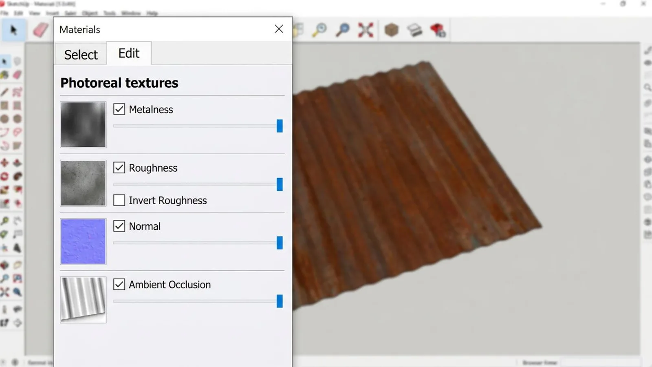Toggle the Normal map checkbox
Viewport: 652px width, 367px height.
coord(119,226)
